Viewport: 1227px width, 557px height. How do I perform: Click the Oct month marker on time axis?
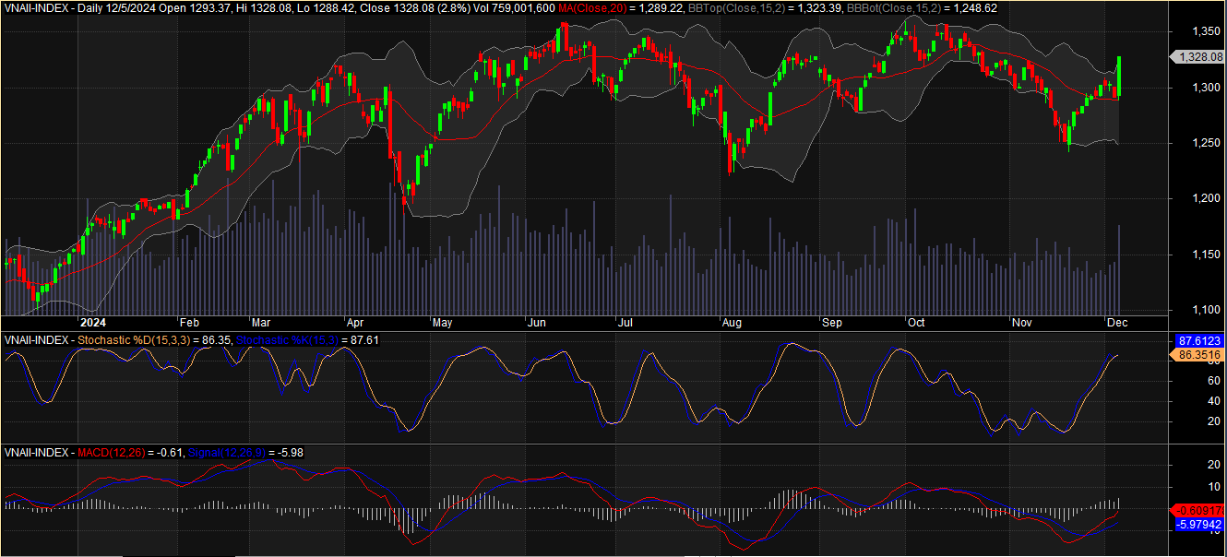(916, 323)
